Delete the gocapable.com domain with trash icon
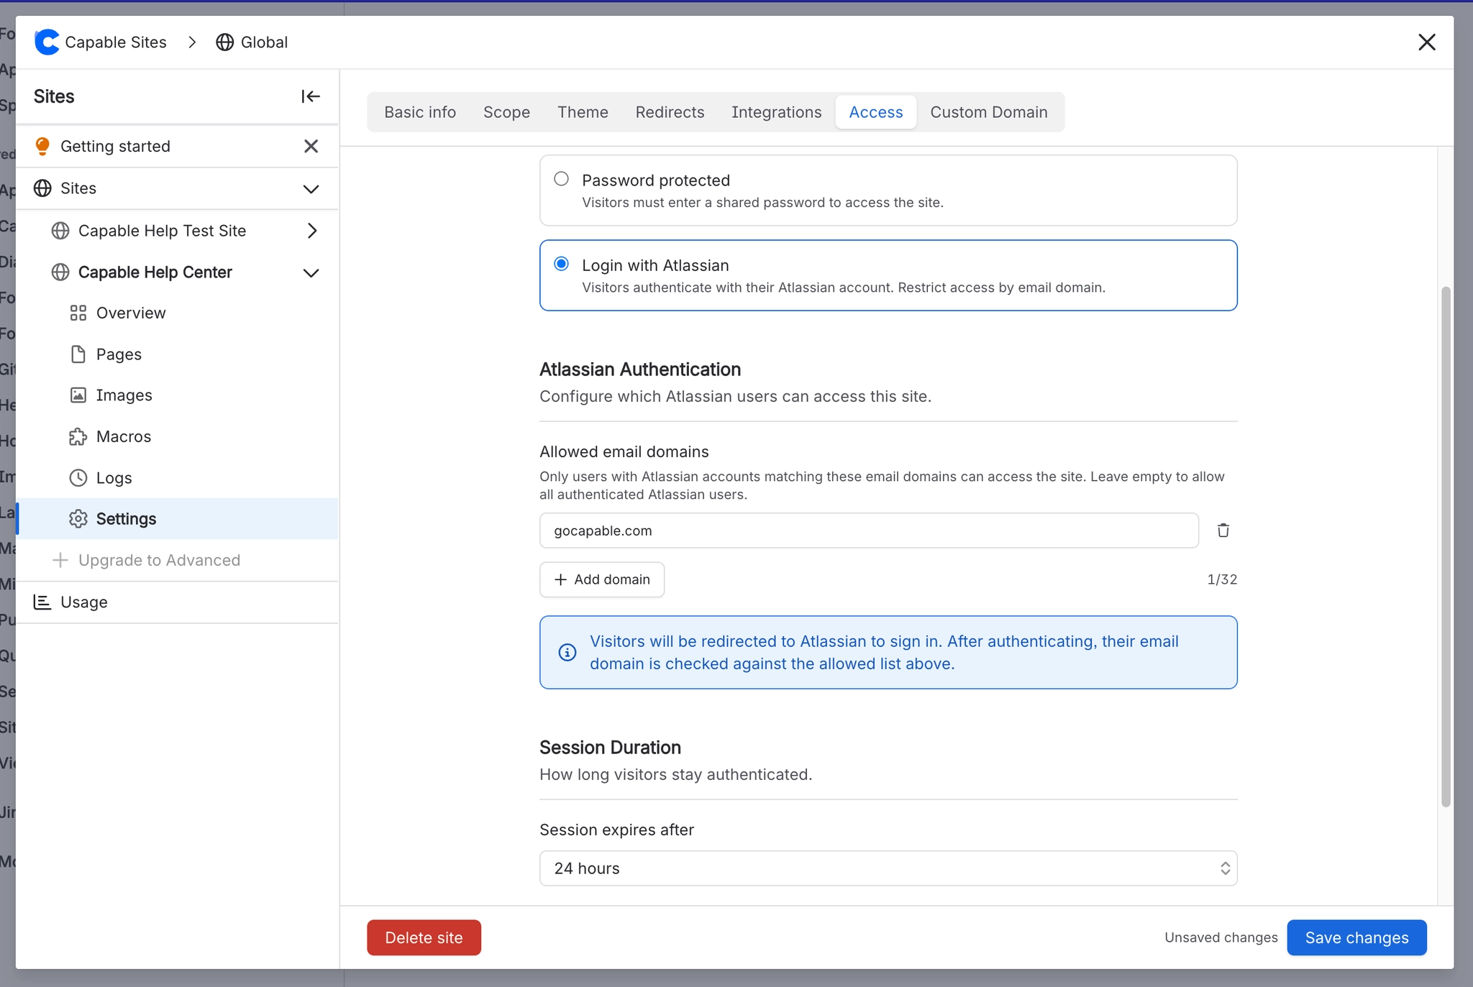 click(1223, 531)
